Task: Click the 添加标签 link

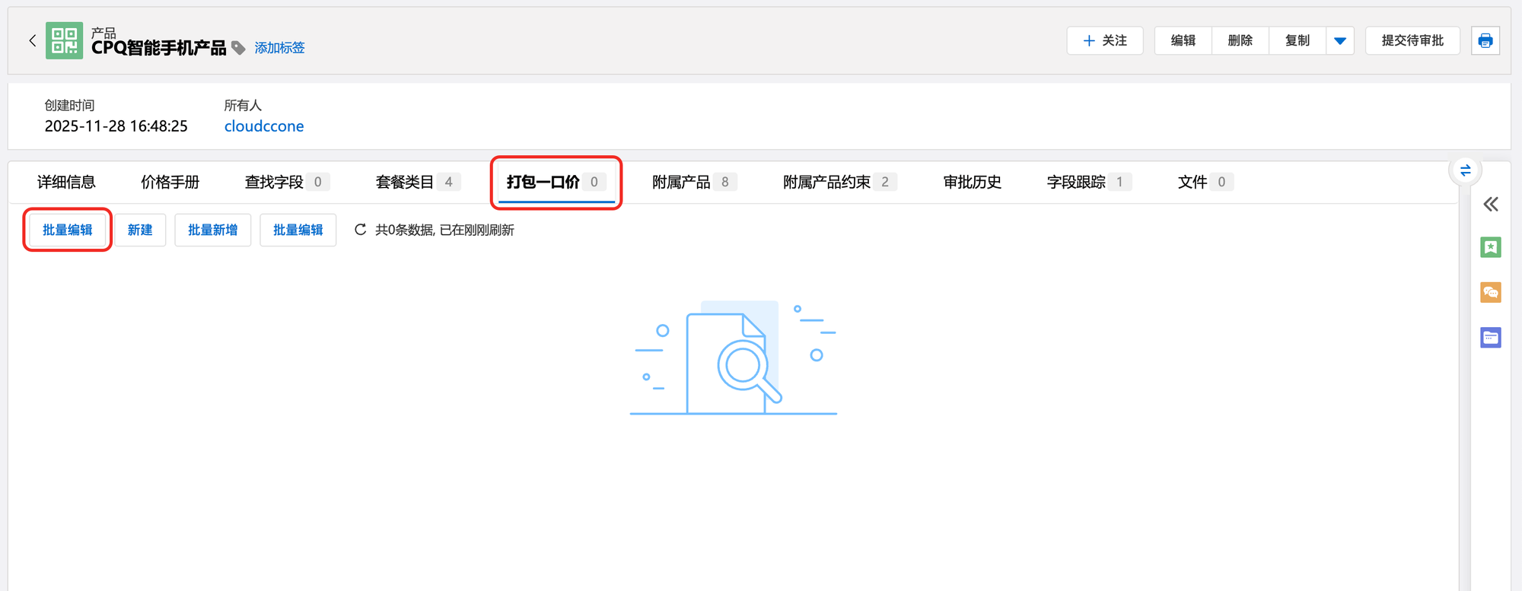Action: [x=279, y=48]
